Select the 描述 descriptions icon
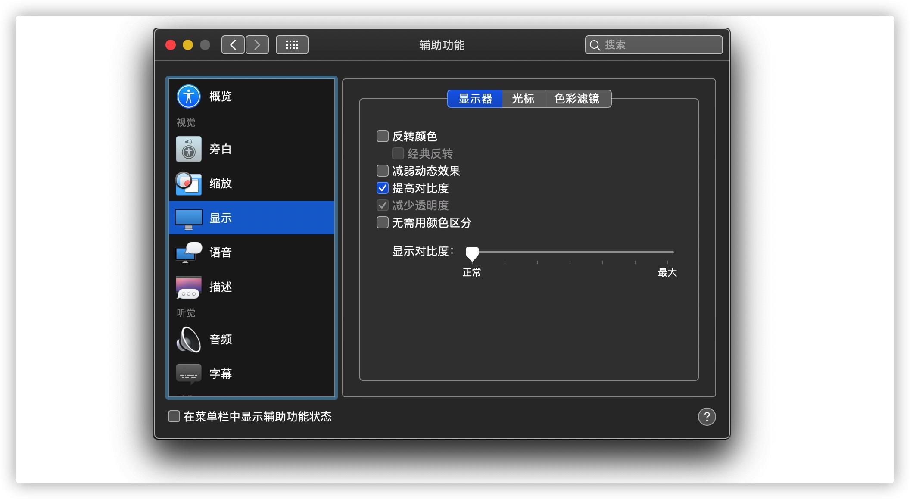Screen dimensions: 910x499 189,287
